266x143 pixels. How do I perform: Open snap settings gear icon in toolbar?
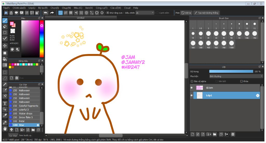click(x=102, y=13)
